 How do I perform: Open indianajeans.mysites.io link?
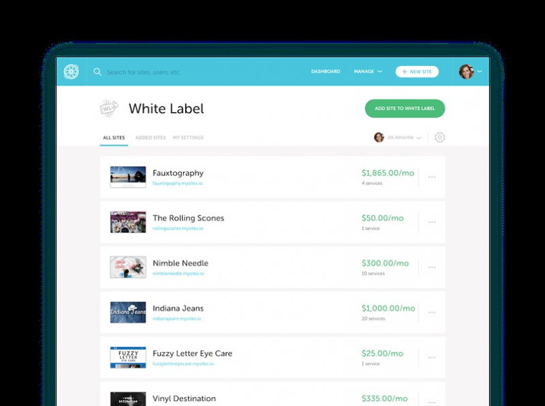click(x=177, y=318)
